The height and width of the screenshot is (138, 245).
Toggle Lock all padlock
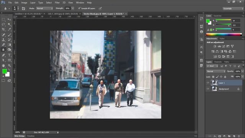click(x=225, y=77)
